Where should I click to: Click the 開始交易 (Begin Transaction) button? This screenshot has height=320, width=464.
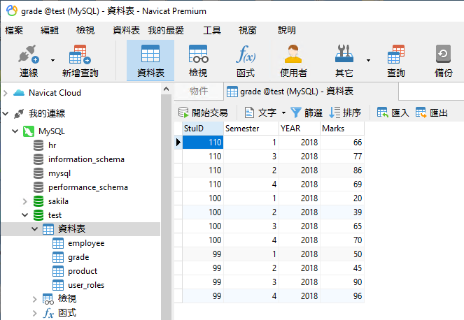[x=203, y=112]
